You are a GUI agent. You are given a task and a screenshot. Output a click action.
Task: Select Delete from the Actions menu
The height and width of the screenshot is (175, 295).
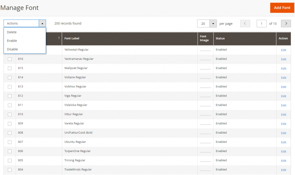[x=12, y=32]
